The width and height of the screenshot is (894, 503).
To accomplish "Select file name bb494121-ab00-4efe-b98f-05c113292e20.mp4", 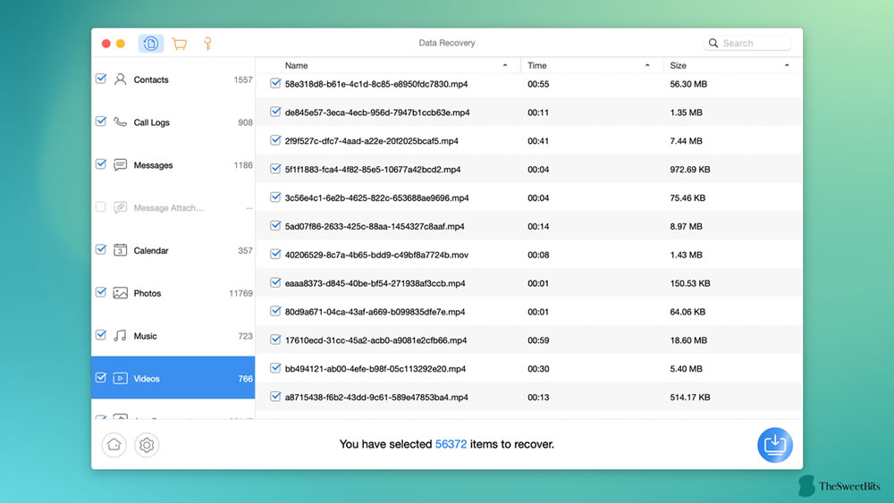I will click(x=375, y=369).
